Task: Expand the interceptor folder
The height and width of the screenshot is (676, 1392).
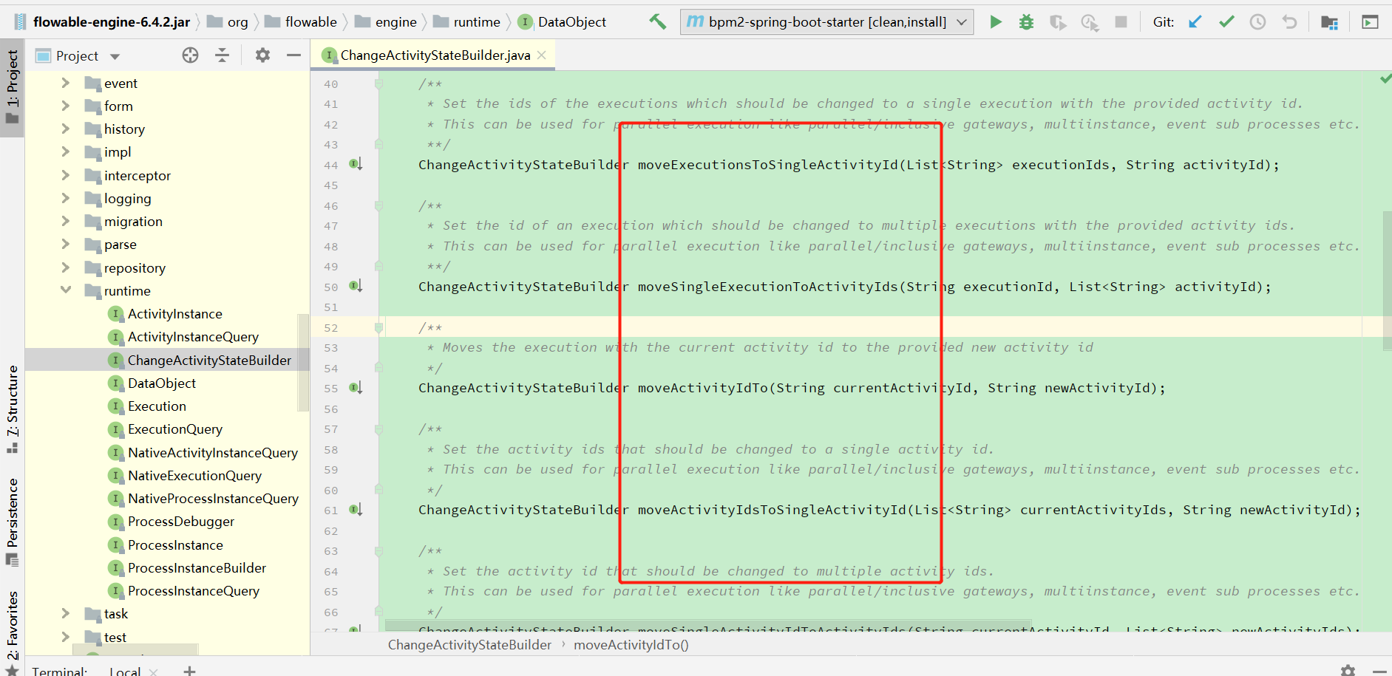Action: 65,175
